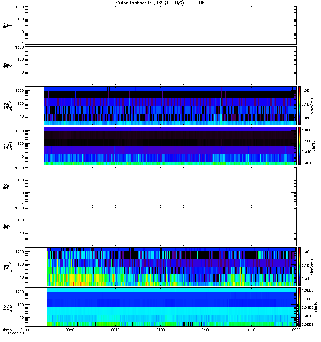Click the thc fbk scm1 color bar
Screen dimensions: 321x342
(x=300, y=307)
